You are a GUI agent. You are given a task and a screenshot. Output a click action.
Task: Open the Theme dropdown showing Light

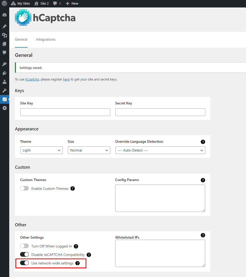tap(41, 150)
